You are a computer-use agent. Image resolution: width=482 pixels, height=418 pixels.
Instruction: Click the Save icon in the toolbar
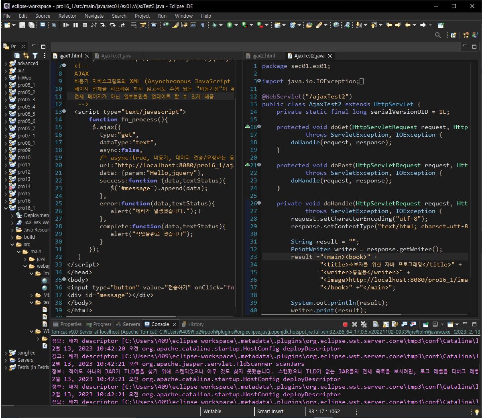[22, 25]
